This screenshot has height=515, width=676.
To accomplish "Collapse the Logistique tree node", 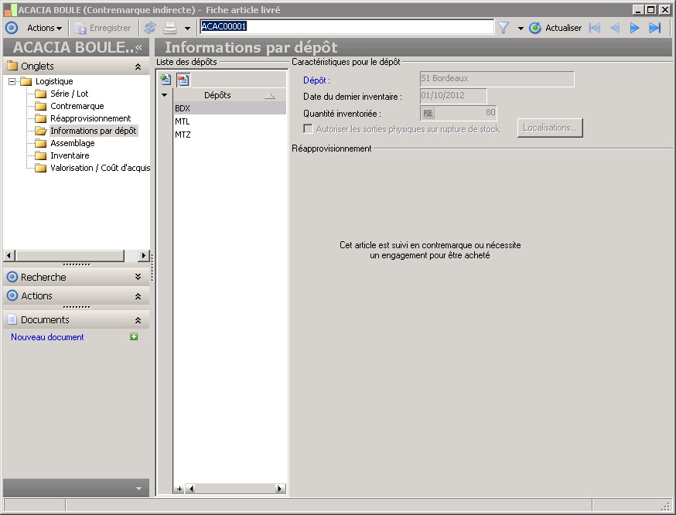I will pos(12,81).
